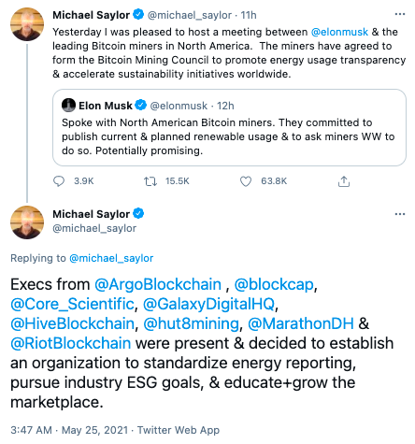Image resolution: width=415 pixels, height=444 pixels.
Task: Open the @ArgoBlockchain mention link
Action: [158, 284]
